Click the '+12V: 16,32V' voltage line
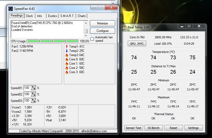This screenshot has height=138, width=212. (22, 124)
